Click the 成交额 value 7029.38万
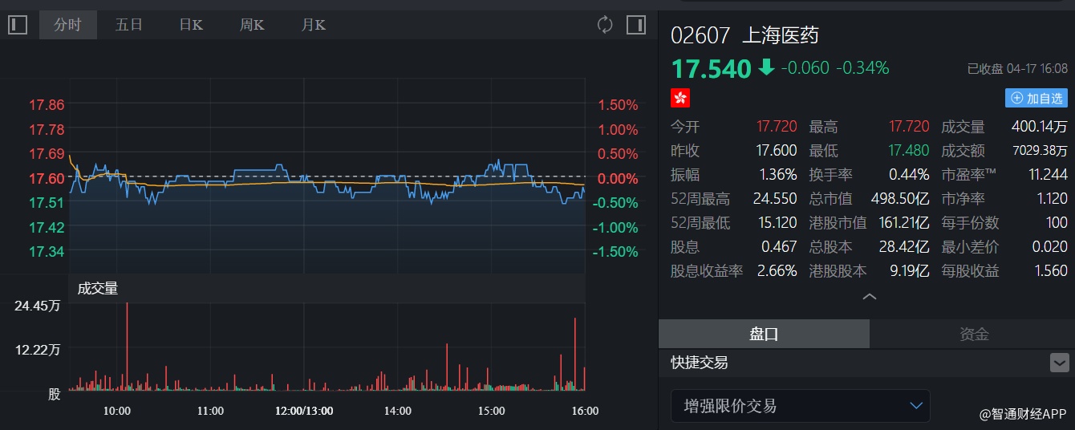The height and width of the screenshot is (430, 1075). pos(1038,151)
